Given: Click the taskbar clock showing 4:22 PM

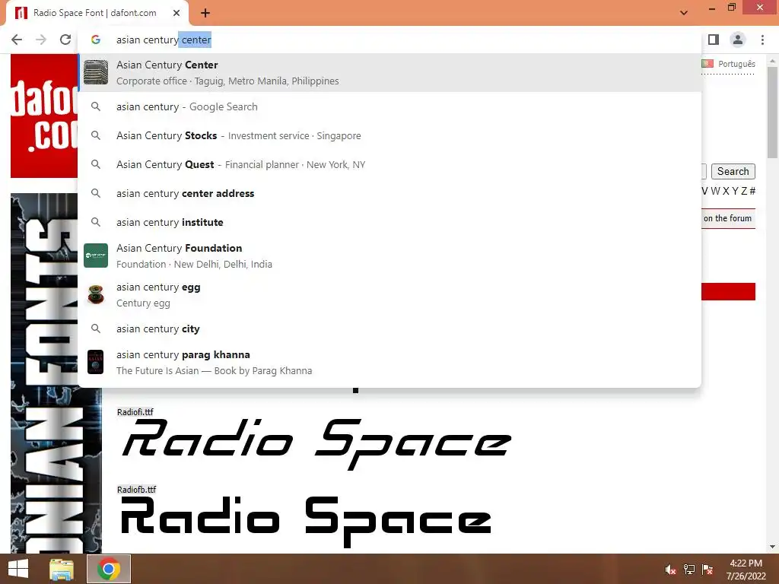Looking at the screenshot, I should pos(746,570).
